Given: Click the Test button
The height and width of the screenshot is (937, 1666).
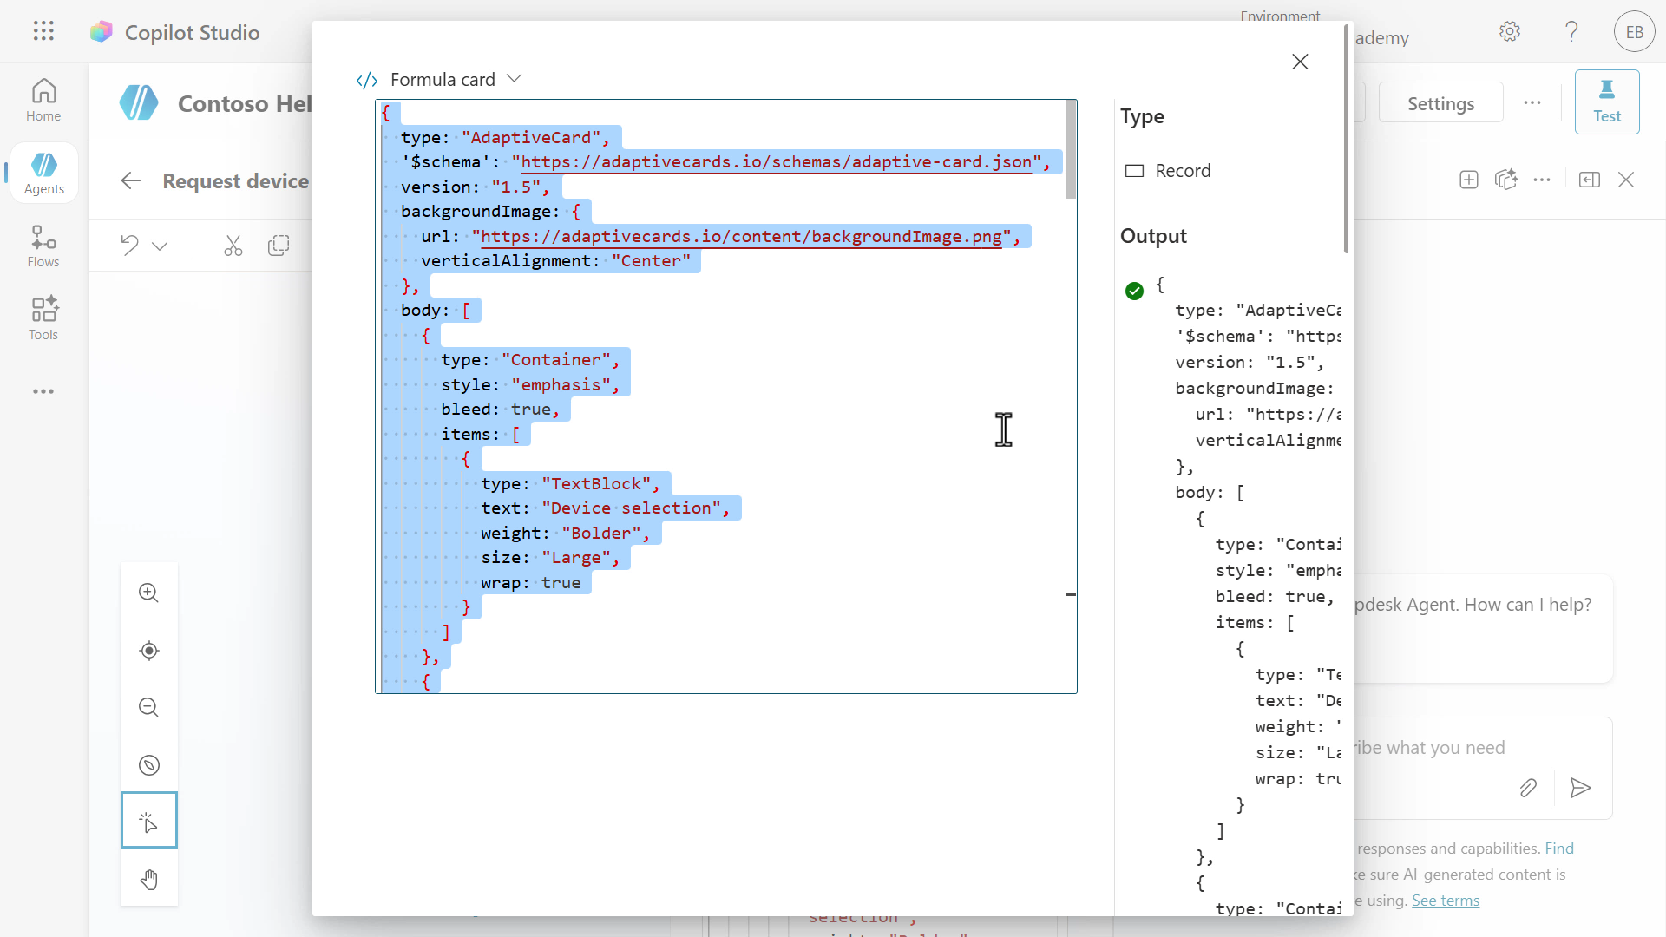Looking at the screenshot, I should (1607, 102).
